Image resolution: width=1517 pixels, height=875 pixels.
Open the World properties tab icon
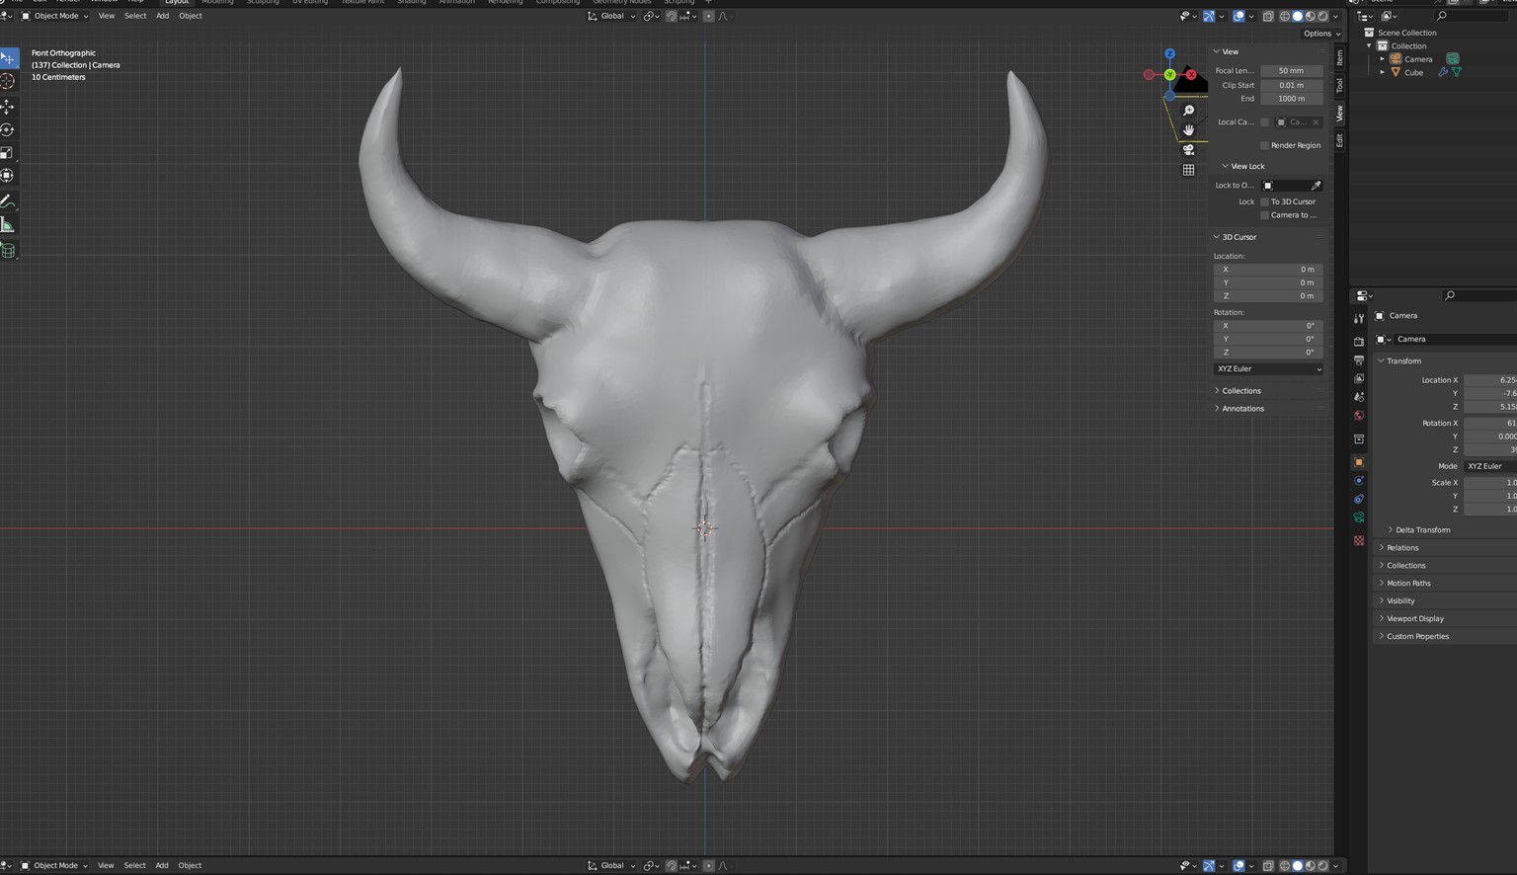1359,416
